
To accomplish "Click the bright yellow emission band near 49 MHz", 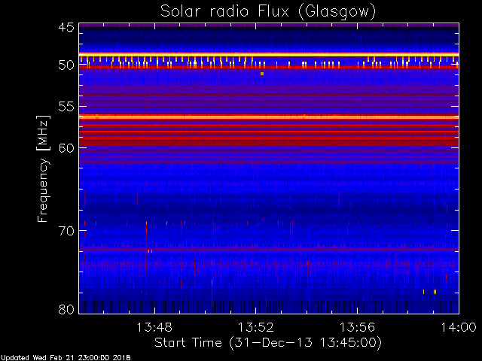I will (269, 54).
